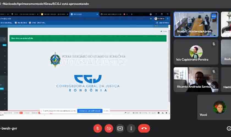Select Ricardo Andrade Santos video tile
This screenshot has height=137, width=231.
(196, 79)
